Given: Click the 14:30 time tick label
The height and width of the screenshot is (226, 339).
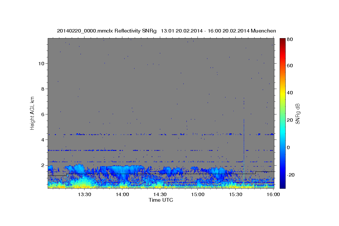Looking at the screenshot, I should tap(160, 194).
